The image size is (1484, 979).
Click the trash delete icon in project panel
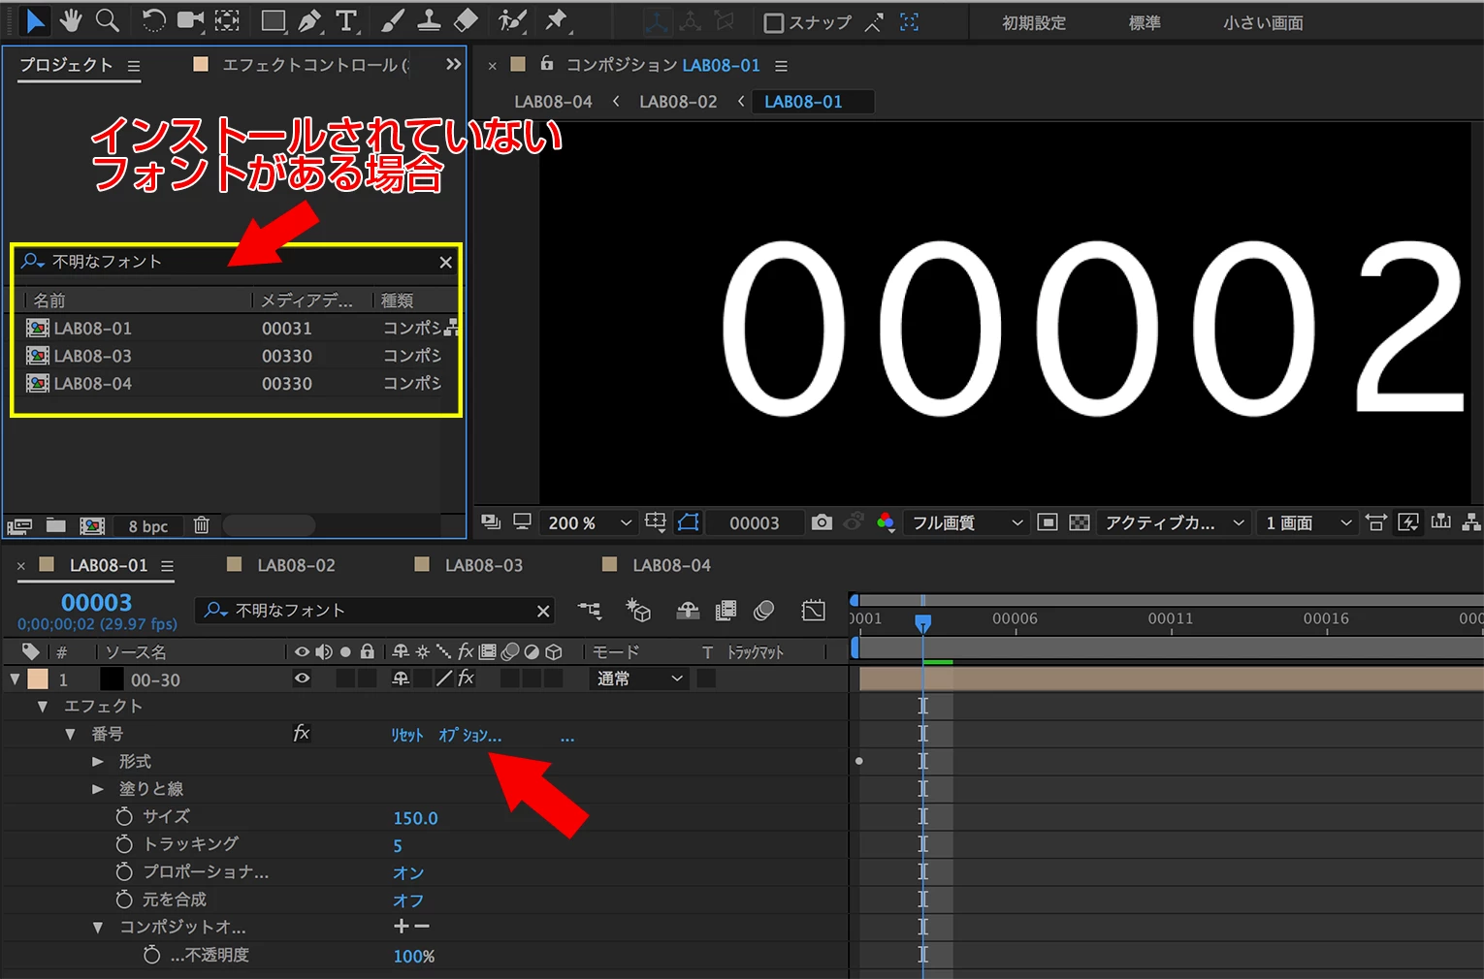(x=202, y=525)
